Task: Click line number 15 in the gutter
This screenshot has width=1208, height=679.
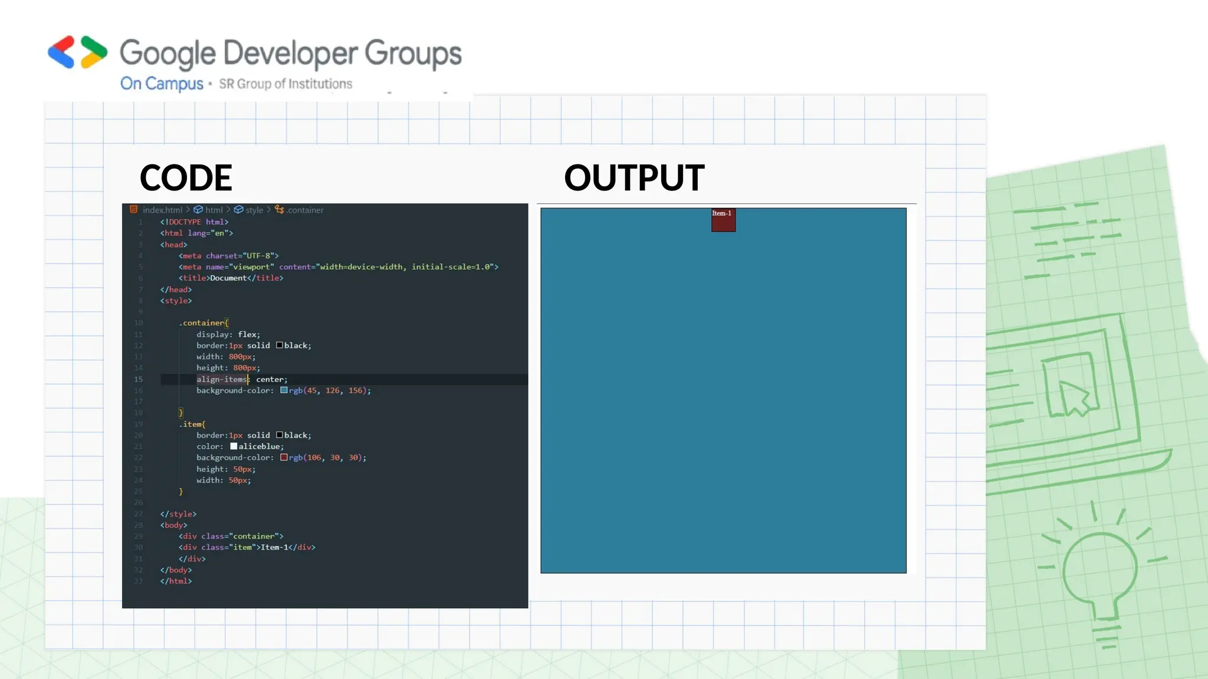Action: (138, 379)
